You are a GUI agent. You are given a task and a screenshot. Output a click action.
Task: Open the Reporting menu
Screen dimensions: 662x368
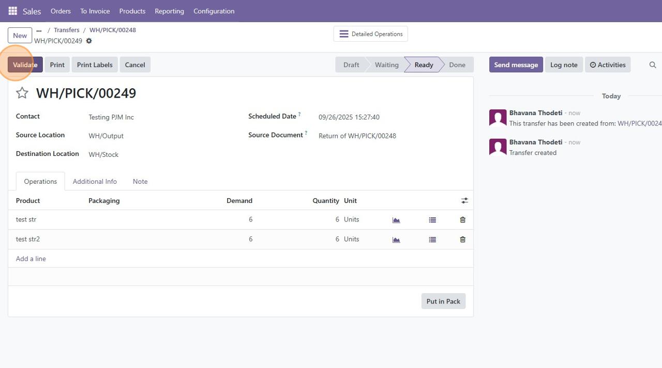[x=169, y=11]
